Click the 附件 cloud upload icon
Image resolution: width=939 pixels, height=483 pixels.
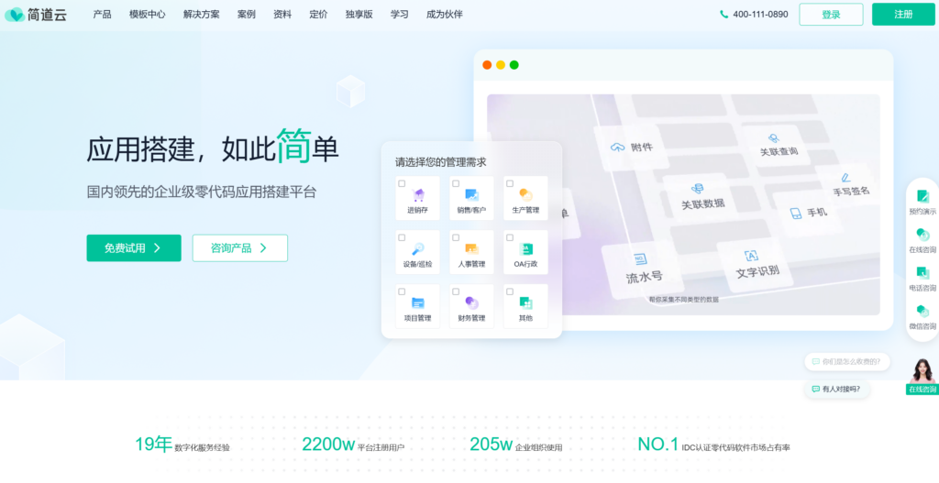[617, 148]
